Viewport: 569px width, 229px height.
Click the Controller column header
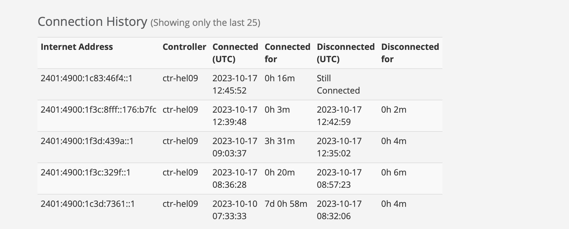click(184, 47)
